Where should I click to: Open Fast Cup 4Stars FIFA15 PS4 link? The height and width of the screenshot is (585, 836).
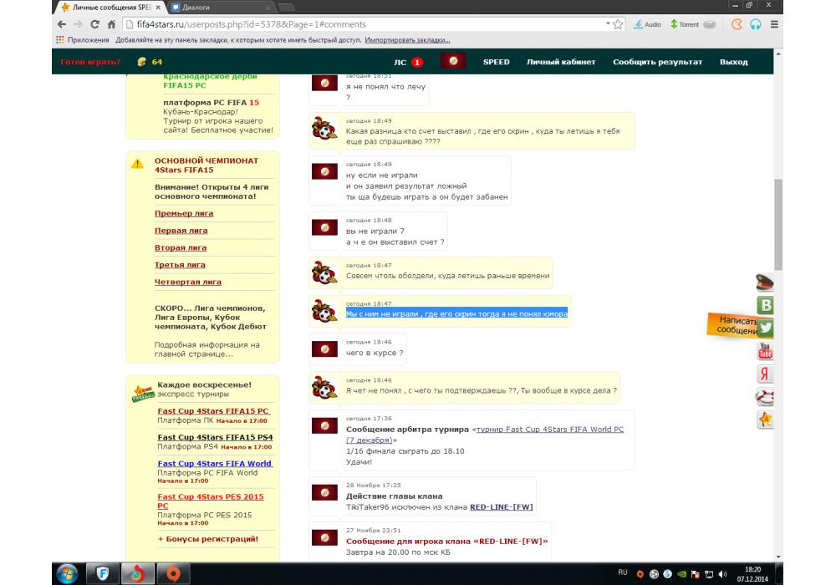pos(215,437)
